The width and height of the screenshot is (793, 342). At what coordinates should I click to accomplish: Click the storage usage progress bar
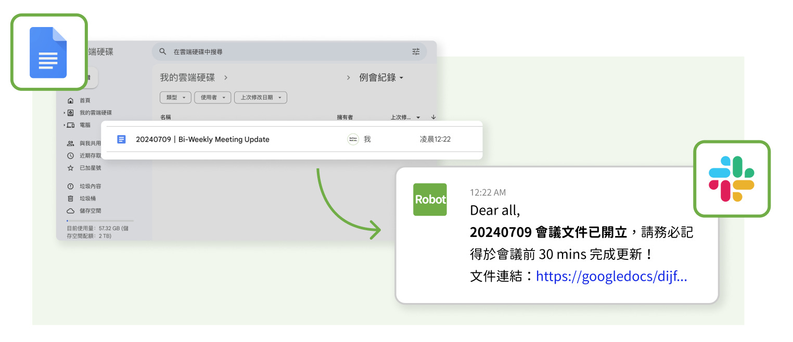100,221
